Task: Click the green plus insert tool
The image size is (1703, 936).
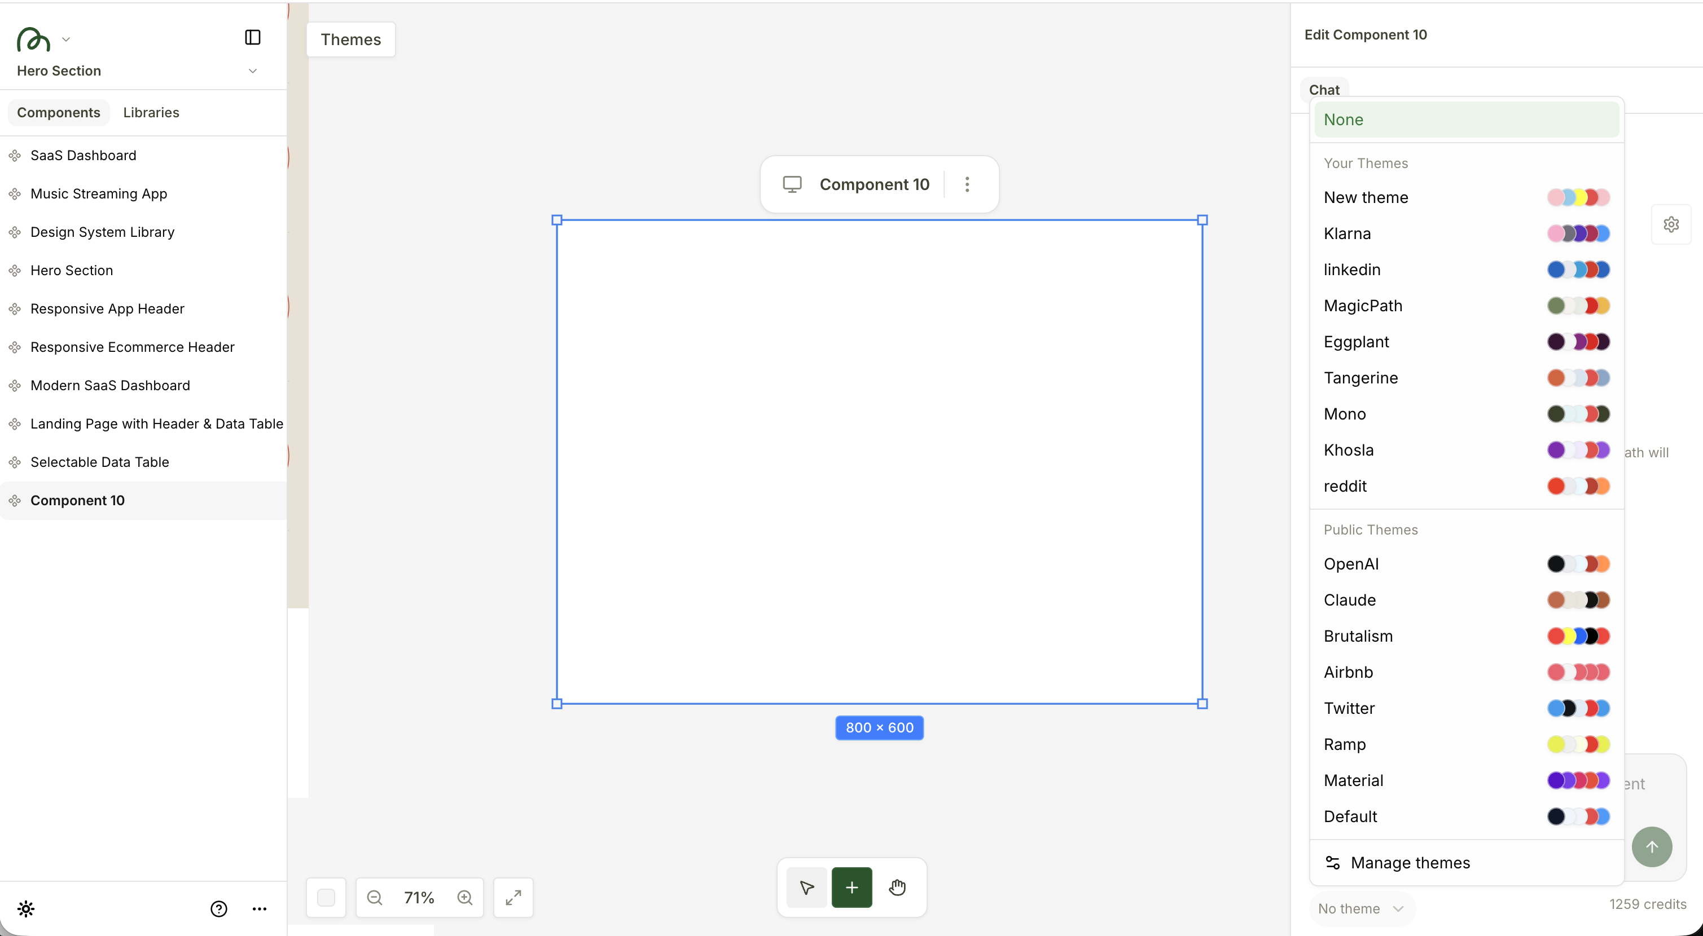Action: click(852, 887)
